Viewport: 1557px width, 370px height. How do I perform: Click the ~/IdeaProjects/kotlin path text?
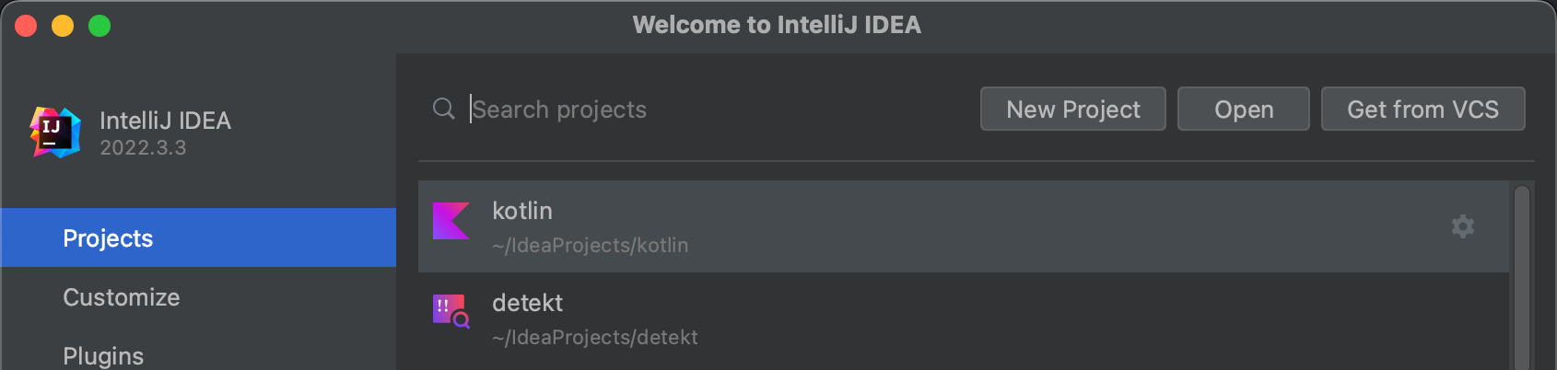click(x=590, y=246)
